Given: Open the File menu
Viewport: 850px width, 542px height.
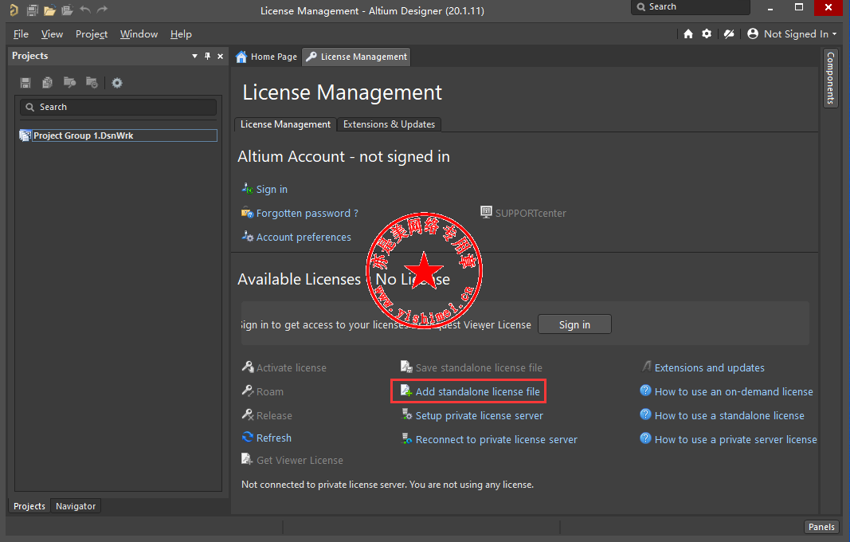Looking at the screenshot, I should (x=22, y=34).
